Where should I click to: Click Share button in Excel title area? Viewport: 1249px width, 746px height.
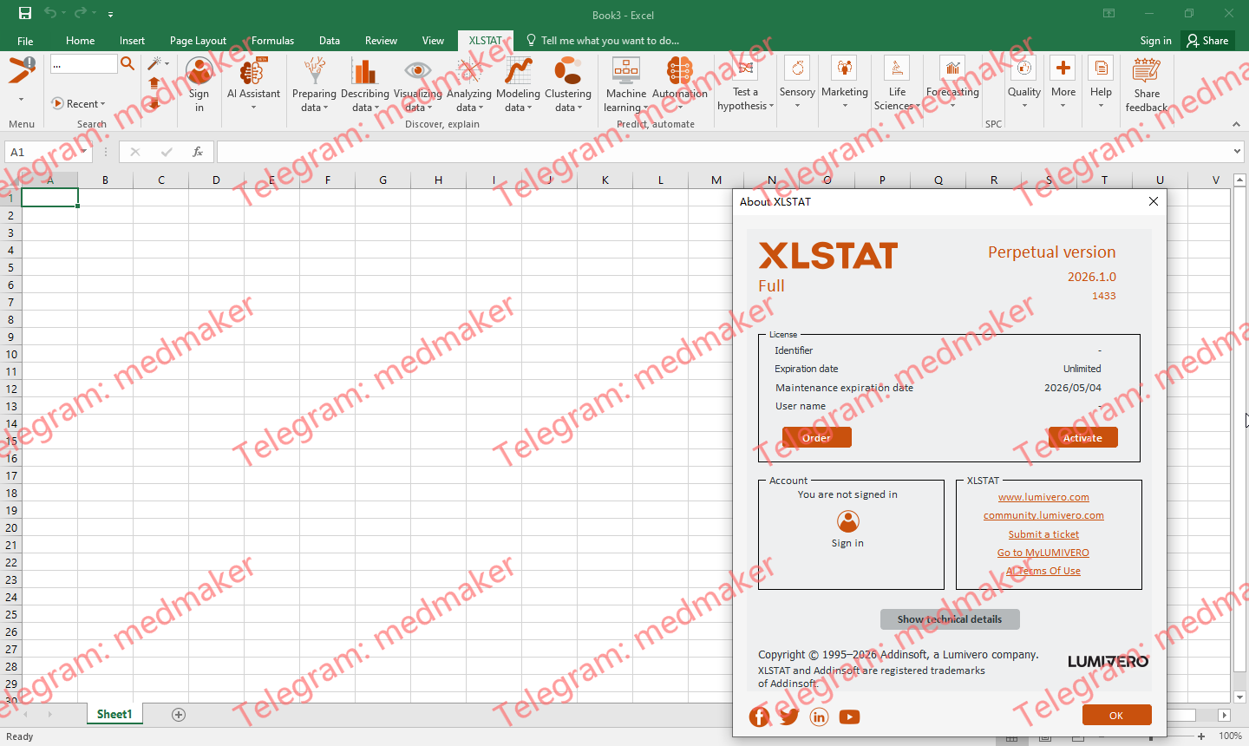(1208, 41)
